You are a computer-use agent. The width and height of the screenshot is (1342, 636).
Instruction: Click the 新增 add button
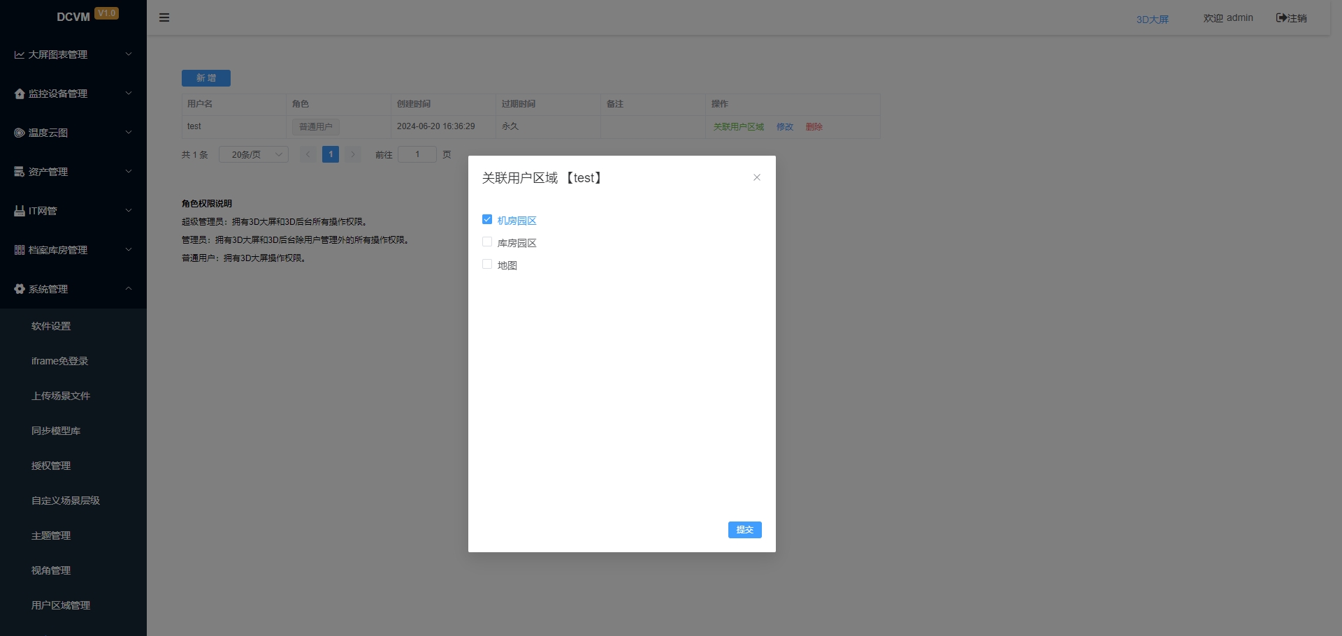pos(206,78)
